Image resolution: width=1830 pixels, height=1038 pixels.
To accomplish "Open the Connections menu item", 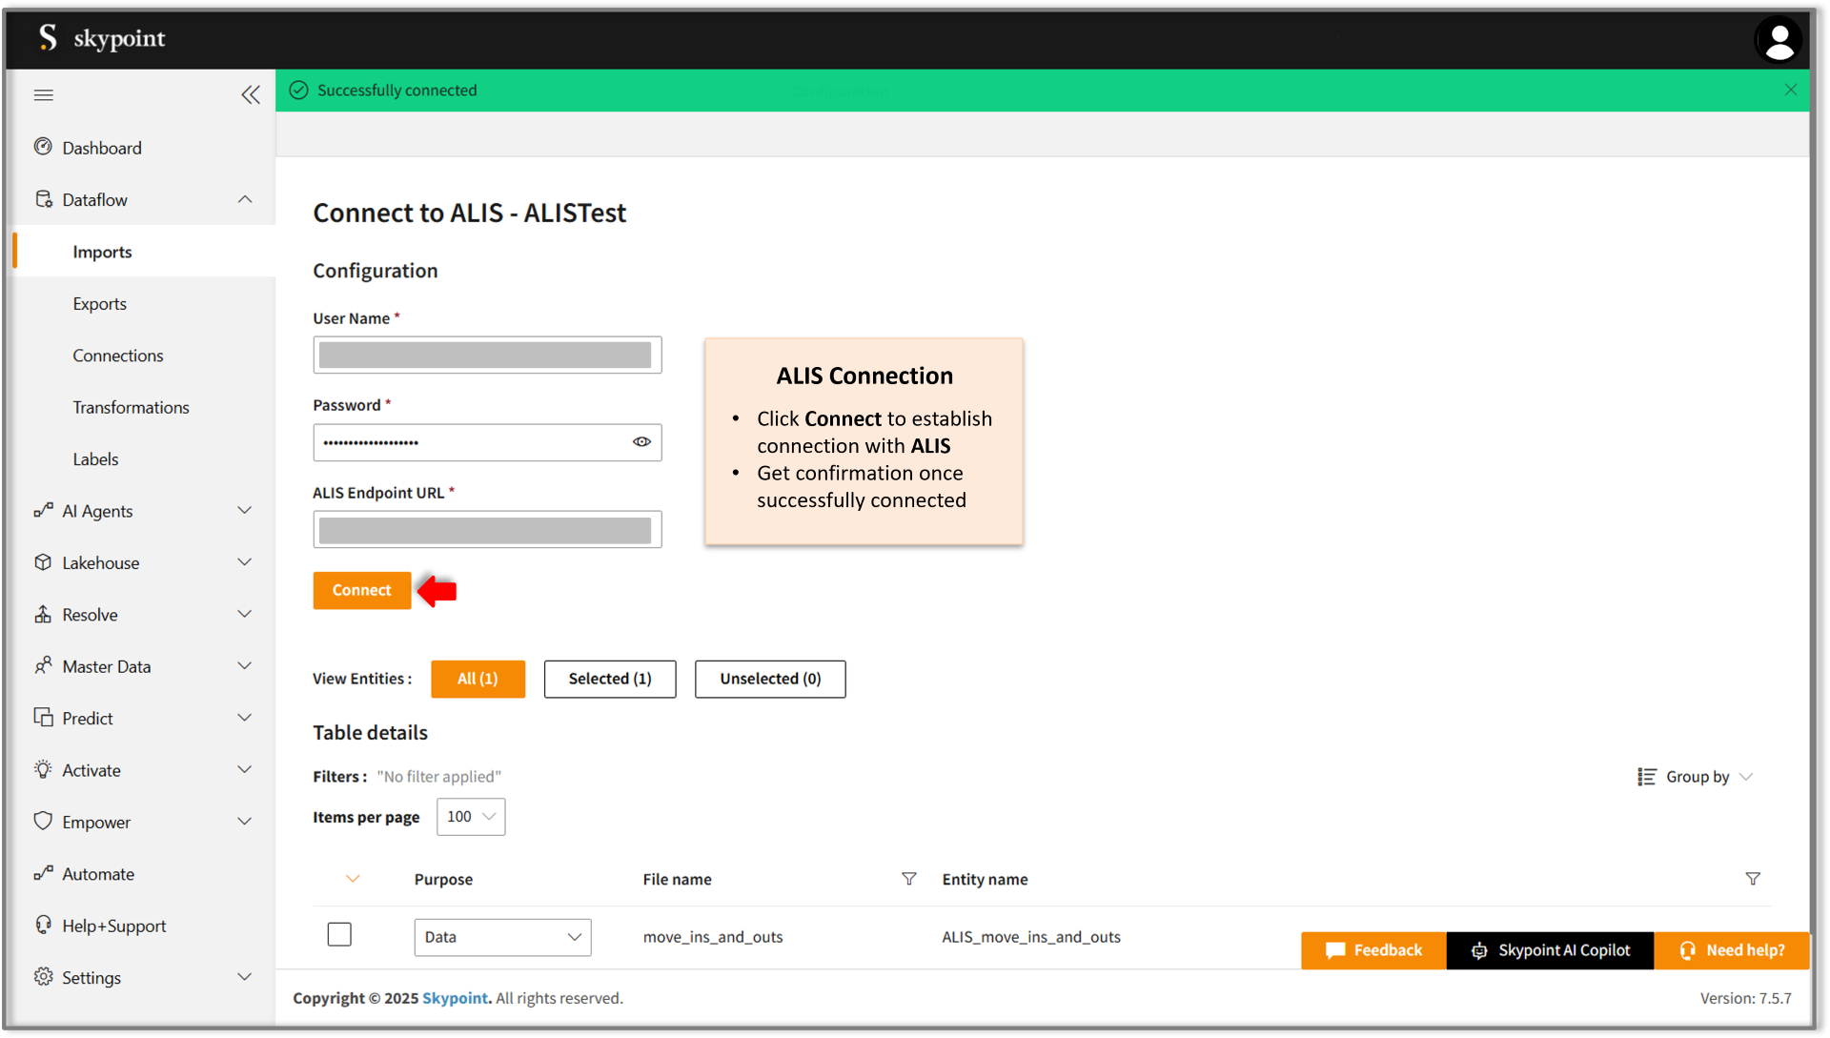I will coord(118,356).
